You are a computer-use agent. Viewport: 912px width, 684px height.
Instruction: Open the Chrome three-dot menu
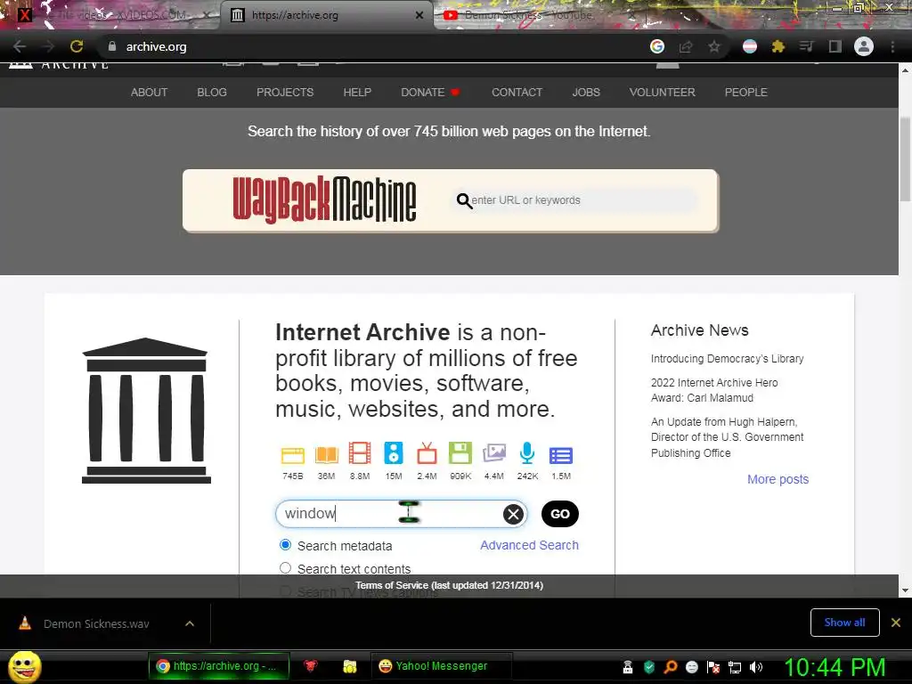[x=892, y=46]
